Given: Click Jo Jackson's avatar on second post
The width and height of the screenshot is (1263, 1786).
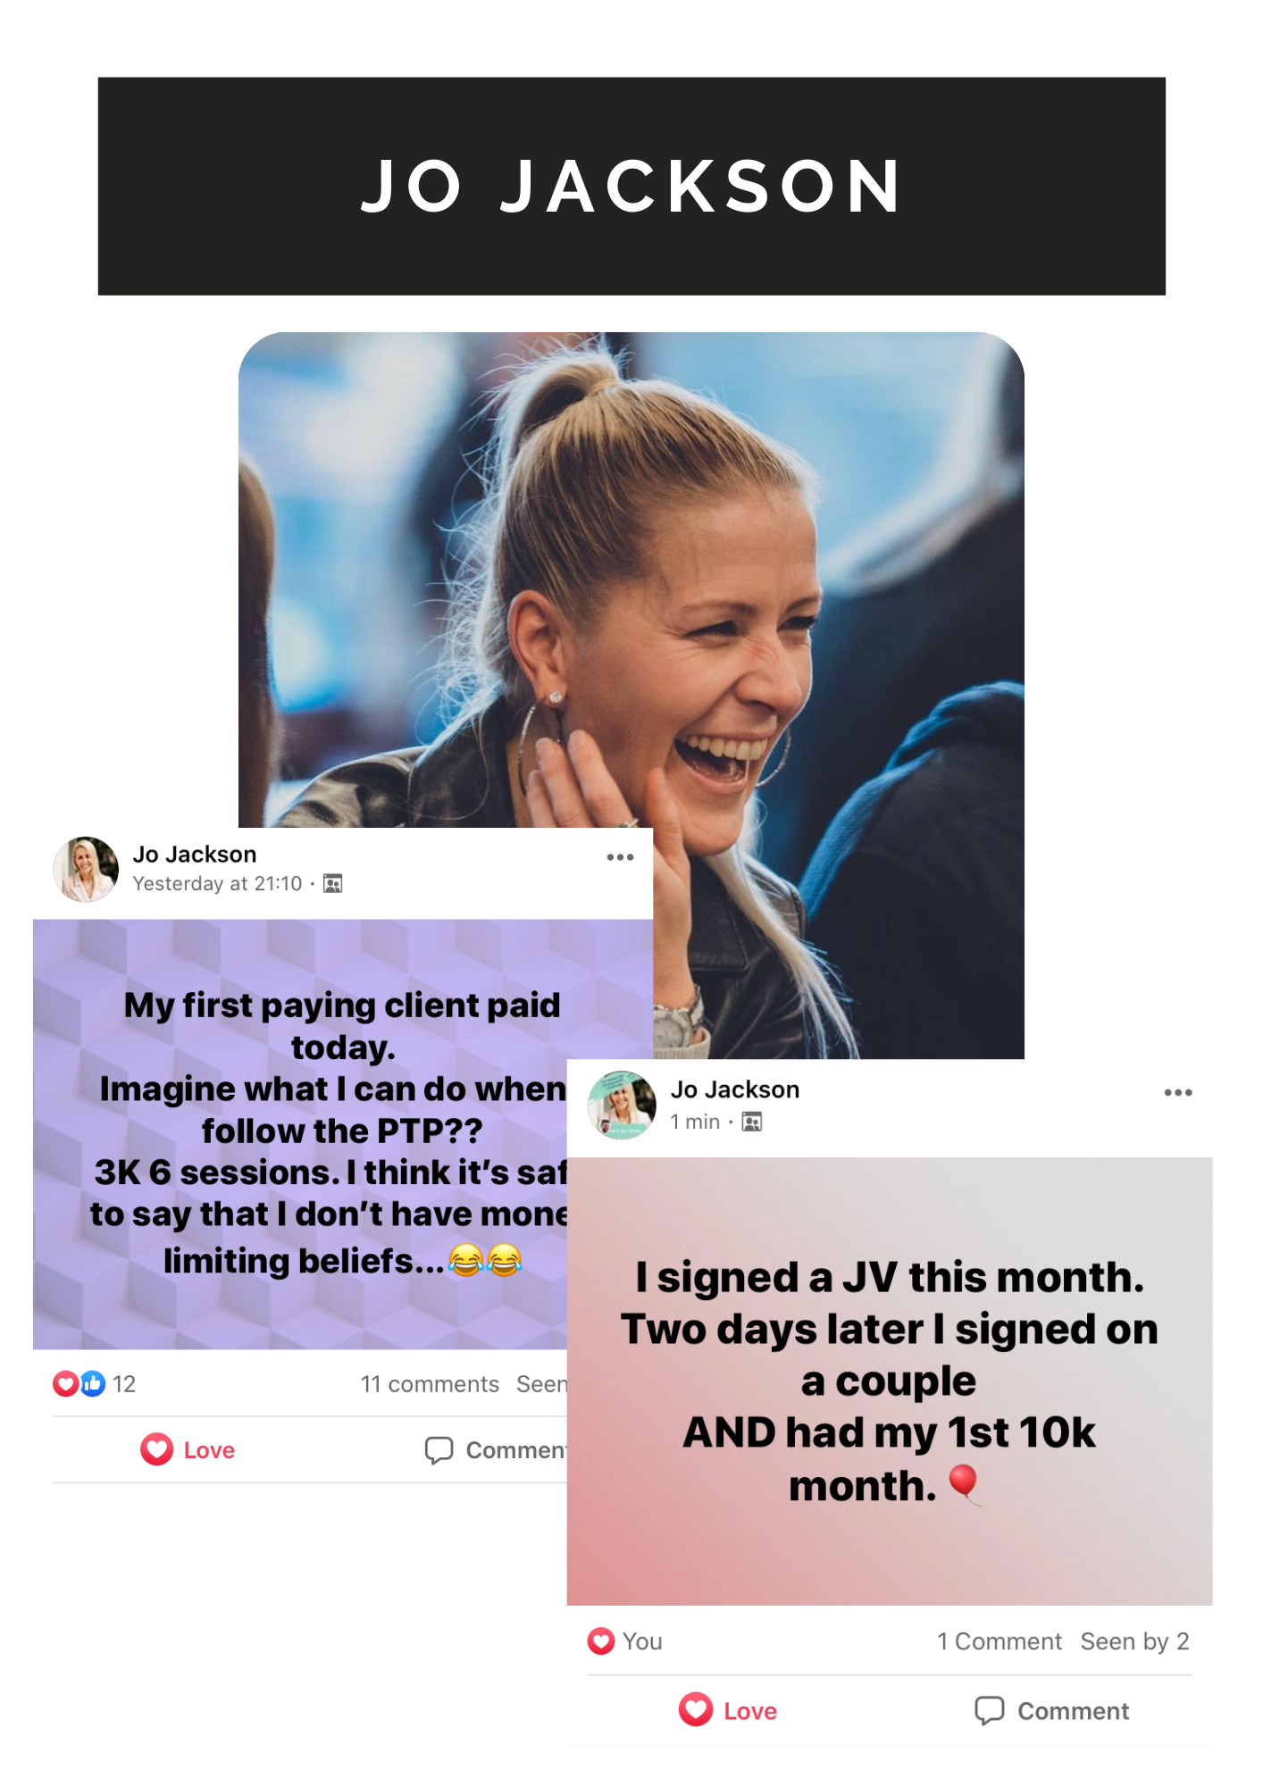Looking at the screenshot, I should point(622,1105).
